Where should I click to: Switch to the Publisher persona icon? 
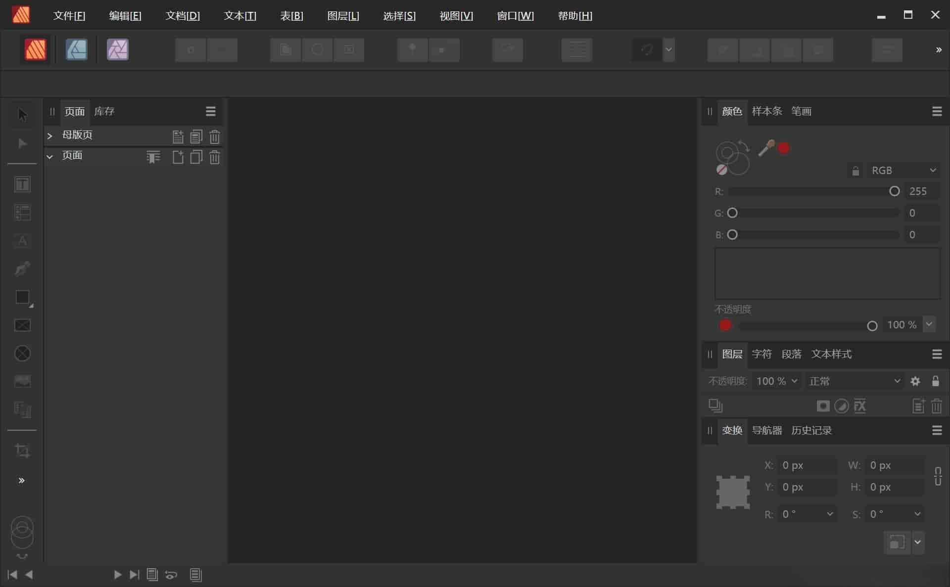pos(35,49)
